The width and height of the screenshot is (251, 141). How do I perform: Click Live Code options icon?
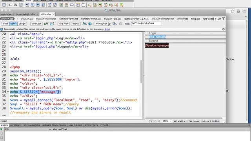tap(46, 24)
